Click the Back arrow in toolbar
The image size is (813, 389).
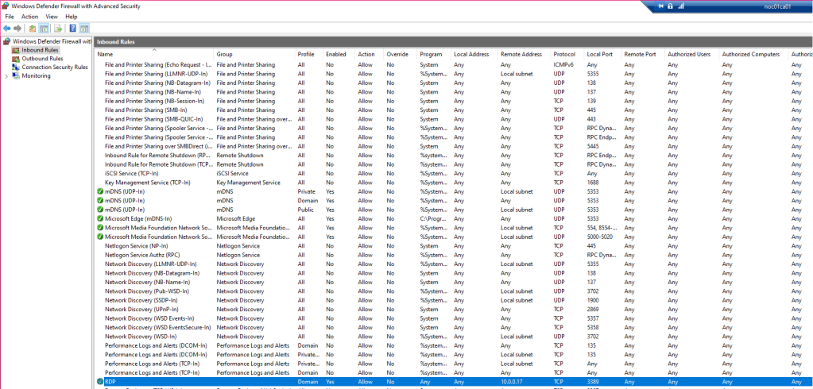pos(6,29)
